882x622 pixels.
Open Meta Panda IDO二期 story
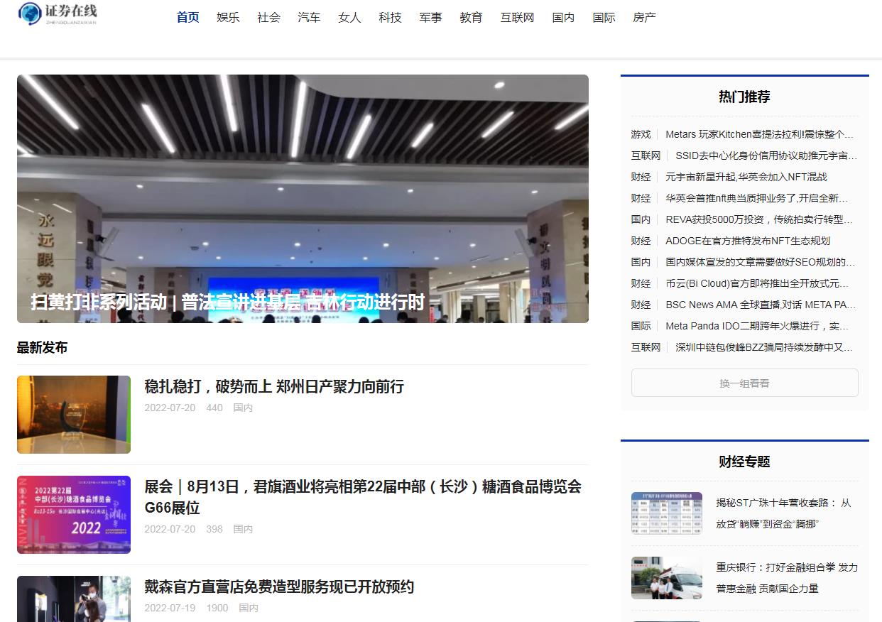757,326
